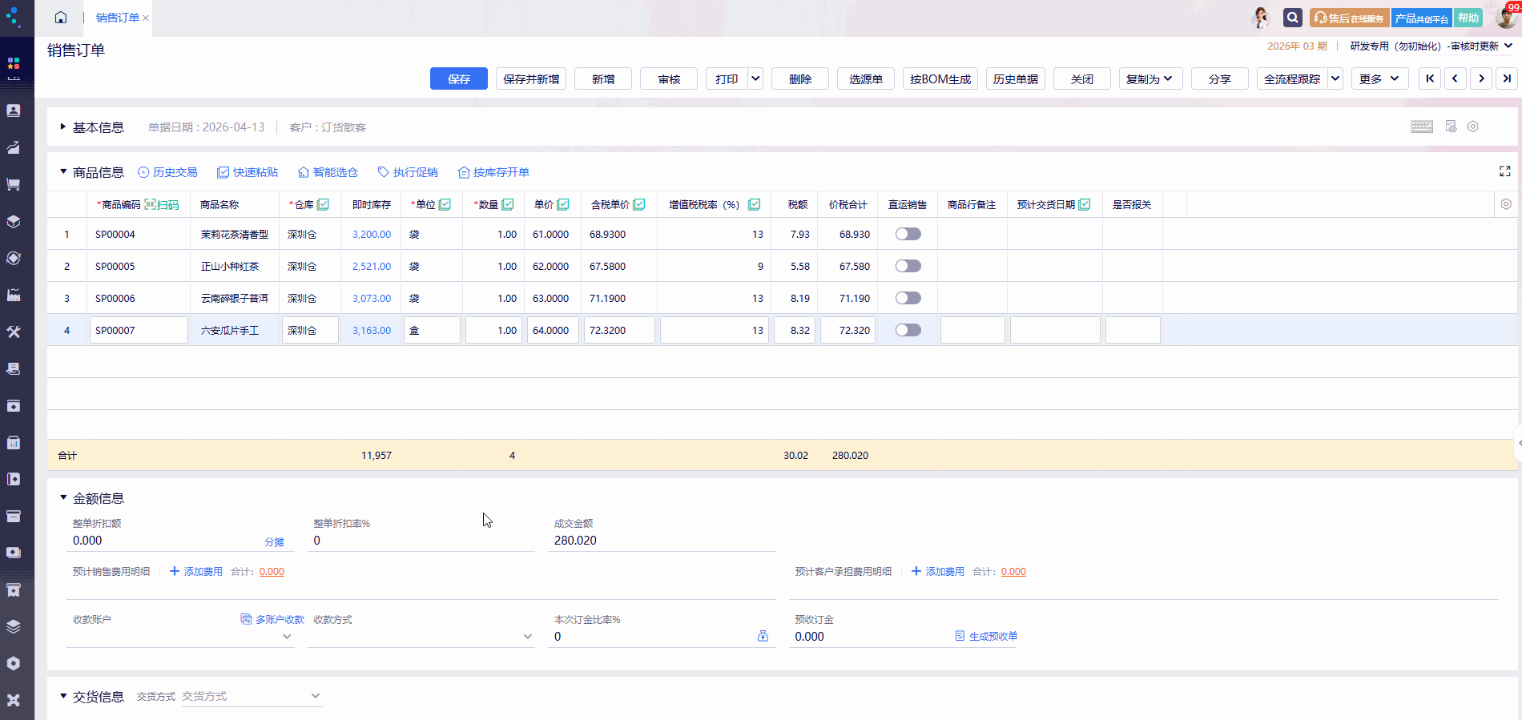Toggle the 含税单价 column header checkbox
1522x720 pixels.
tap(639, 204)
